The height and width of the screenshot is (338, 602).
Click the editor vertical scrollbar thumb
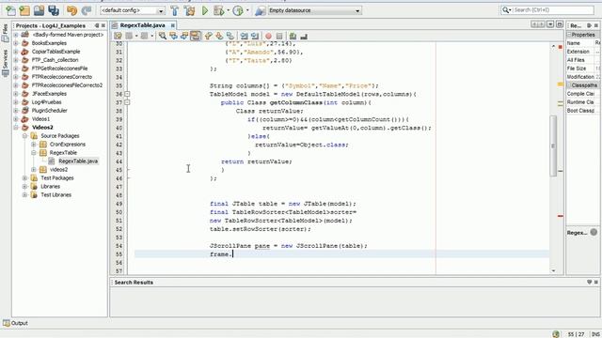553,146
